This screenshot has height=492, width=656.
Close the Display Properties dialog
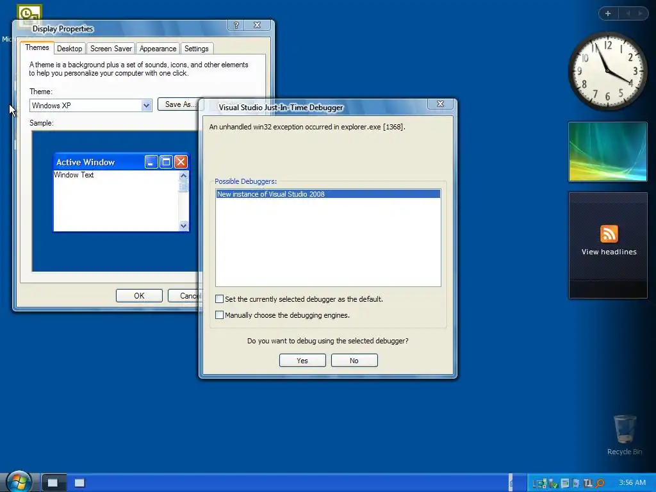coord(258,25)
